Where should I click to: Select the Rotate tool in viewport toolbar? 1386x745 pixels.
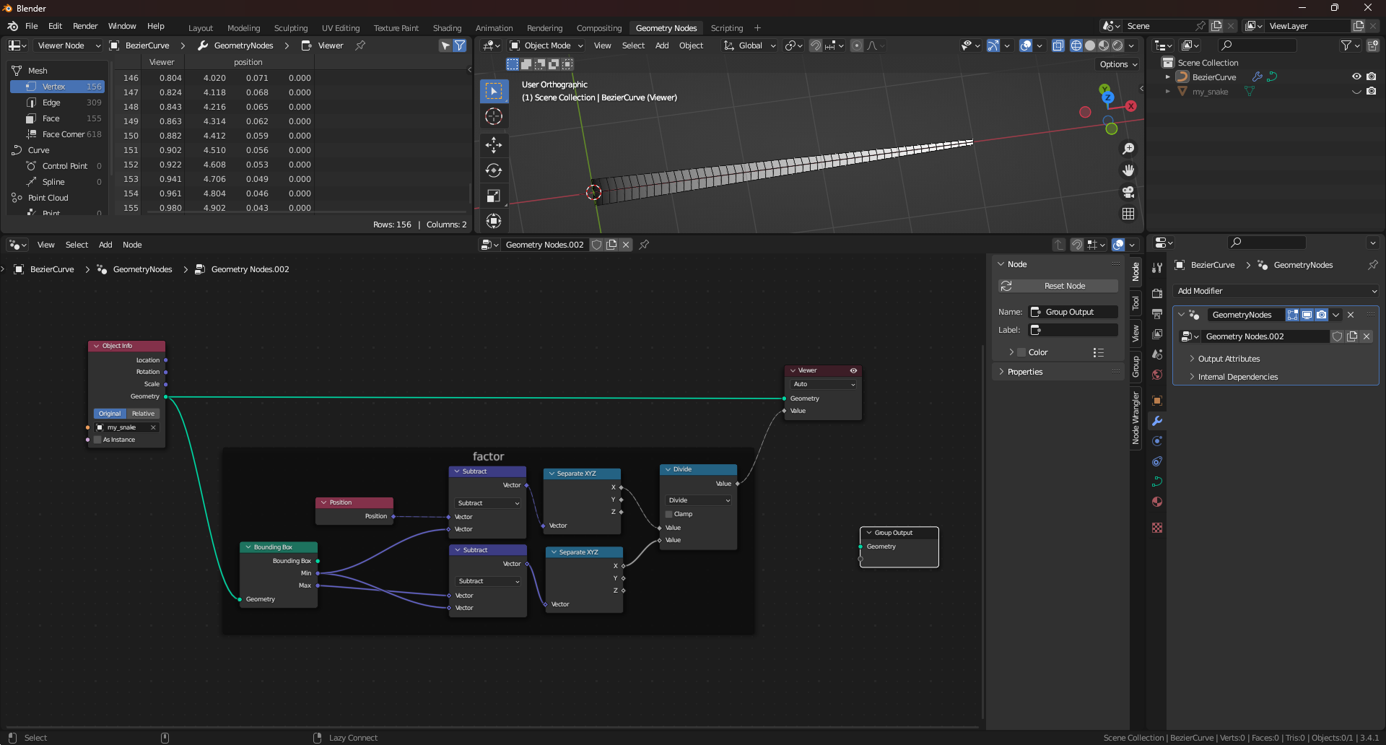tap(494, 171)
